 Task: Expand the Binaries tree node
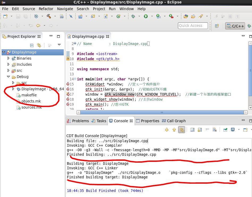8,58
